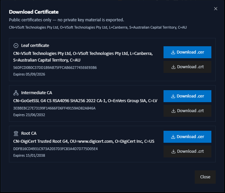This screenshot has height=193, width=225.
Task: Click the GoGetSSL G4 CS RSA4096 subject line
Action: (x=85, y=101)
